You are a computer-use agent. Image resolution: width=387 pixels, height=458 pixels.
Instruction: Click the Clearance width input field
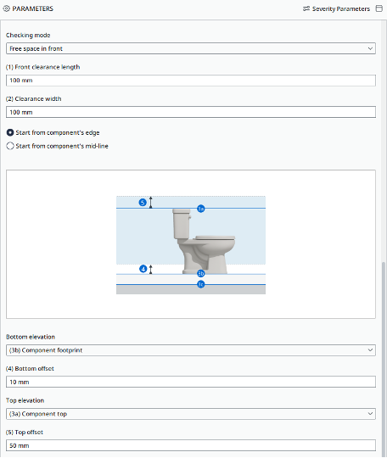point(191,112)
